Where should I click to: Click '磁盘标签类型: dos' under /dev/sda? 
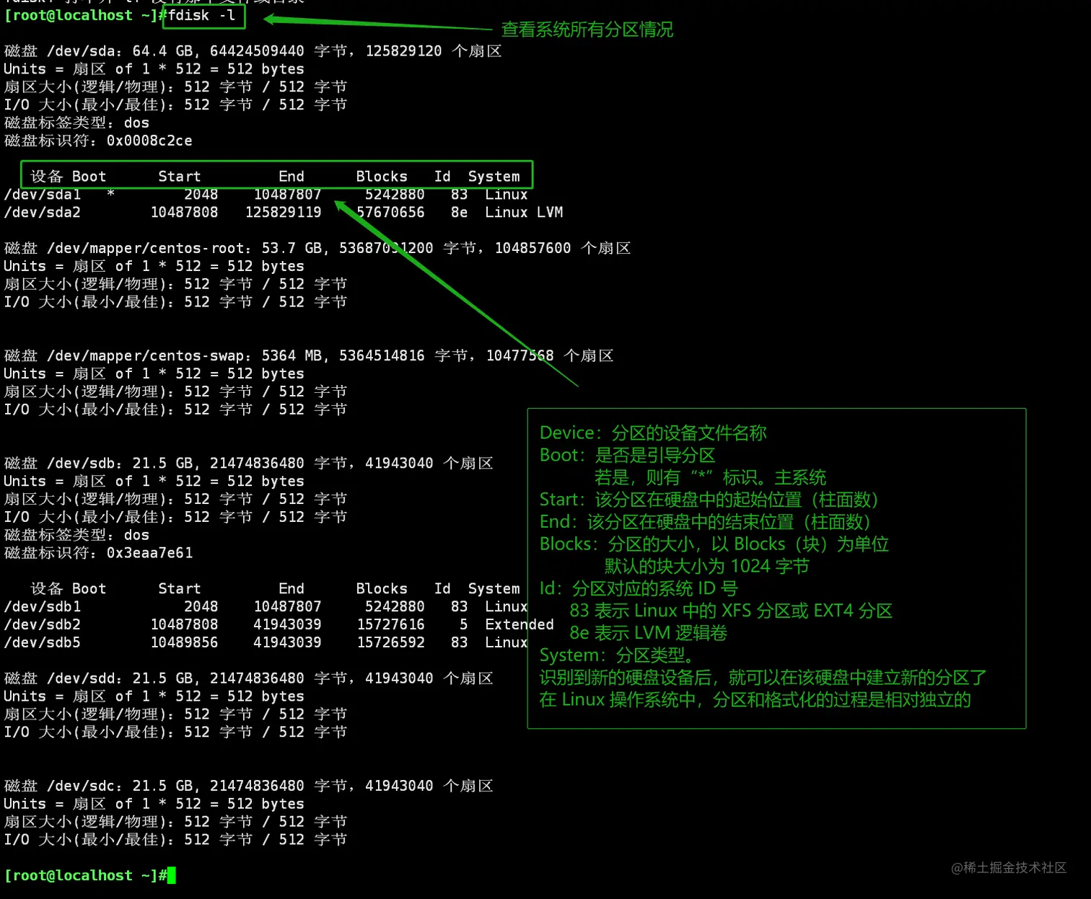pos(76,123)
